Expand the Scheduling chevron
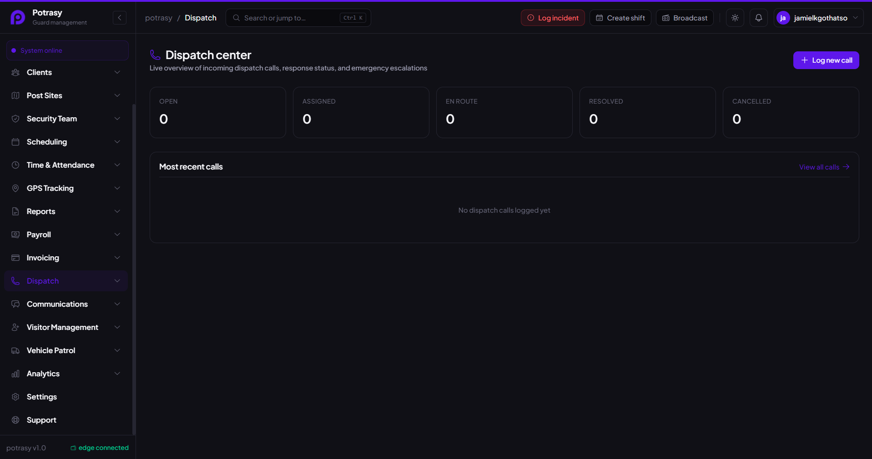 coord(117,142)
